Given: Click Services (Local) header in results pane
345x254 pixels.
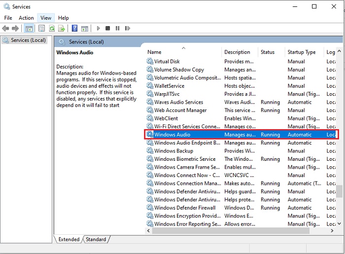Looking at the screenshot, I should (x=86, y=41).
